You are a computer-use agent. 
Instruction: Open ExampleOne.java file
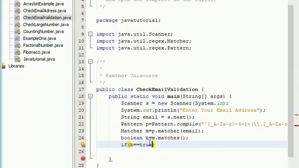point(39,38)
